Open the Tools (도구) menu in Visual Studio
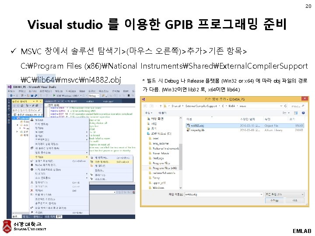 point(92,91)
